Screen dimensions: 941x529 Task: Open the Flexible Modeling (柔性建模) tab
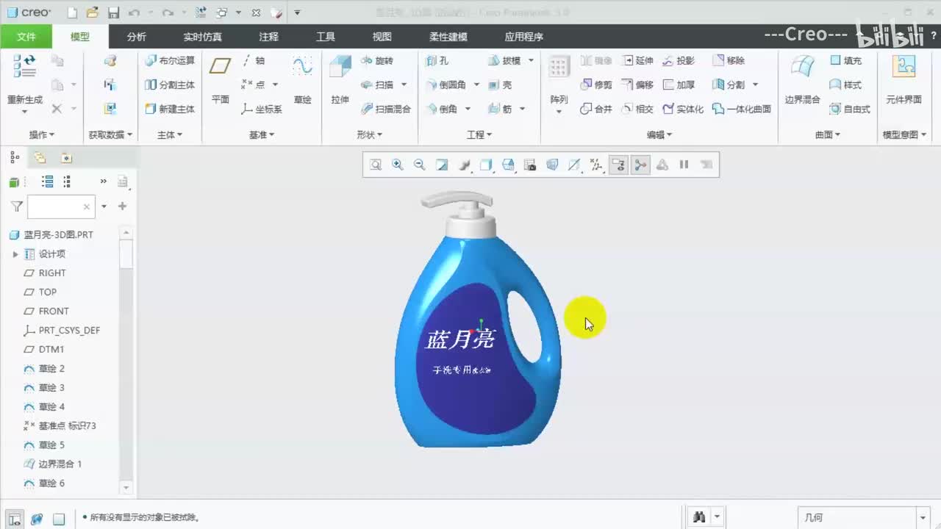[x=448, y=37]
